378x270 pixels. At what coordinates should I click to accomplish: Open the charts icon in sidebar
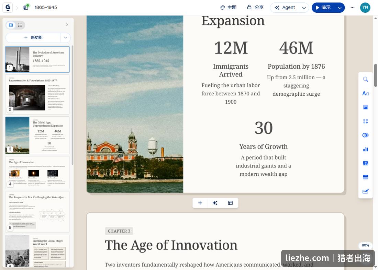(366, 149)
